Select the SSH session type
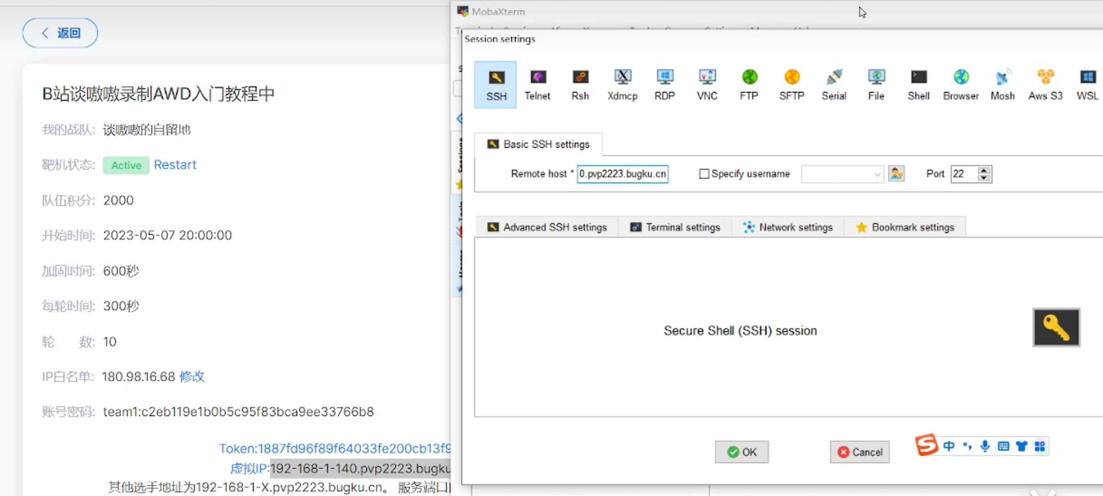 click(496, 85)
